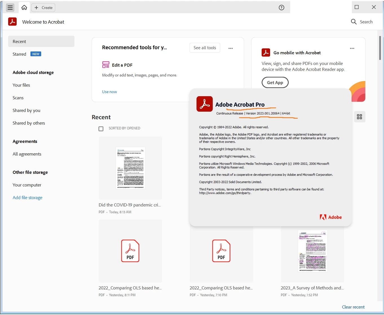
Task: Click the See all tools button
Action: coord(205,48)
